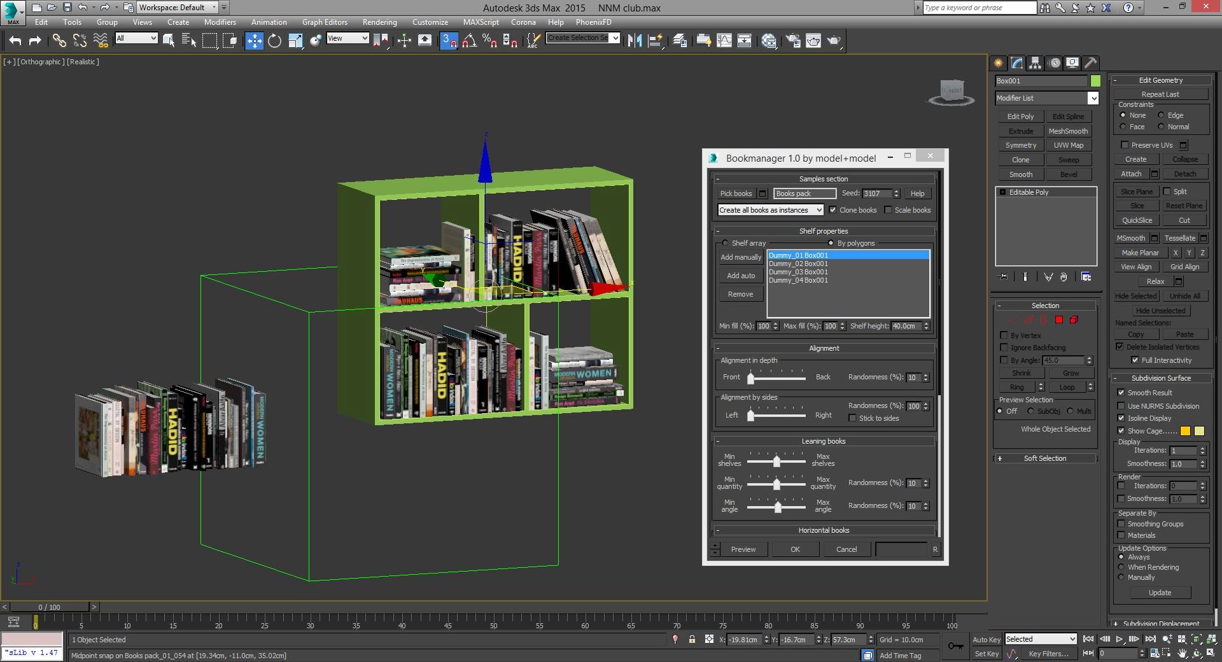Enable Stick to sides checkbox
The image size is (1222, 662).
852,418
